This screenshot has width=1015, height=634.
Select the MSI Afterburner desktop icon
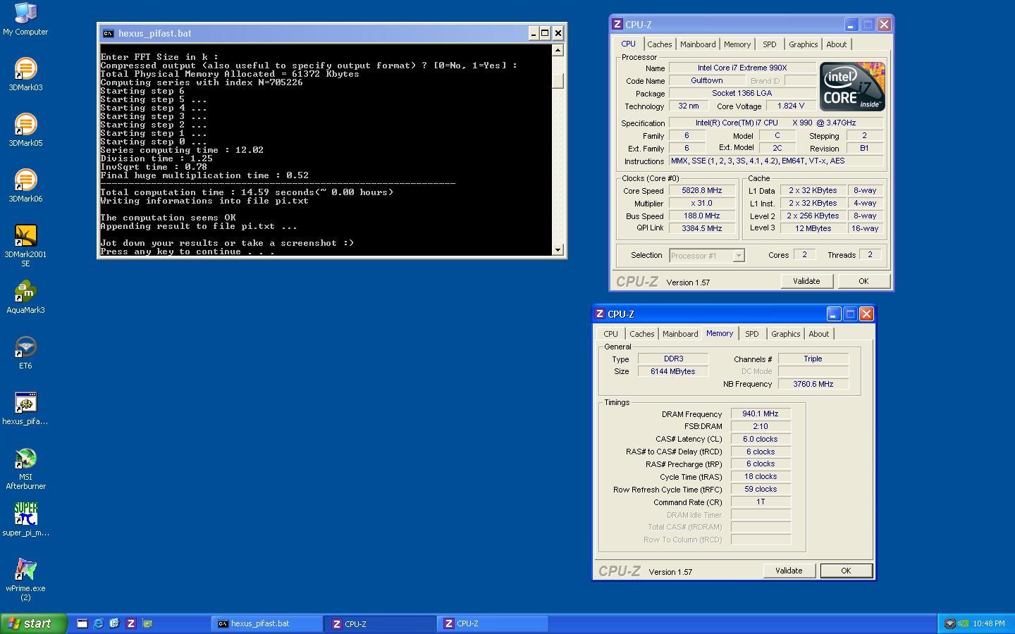(x=25, y=468)
